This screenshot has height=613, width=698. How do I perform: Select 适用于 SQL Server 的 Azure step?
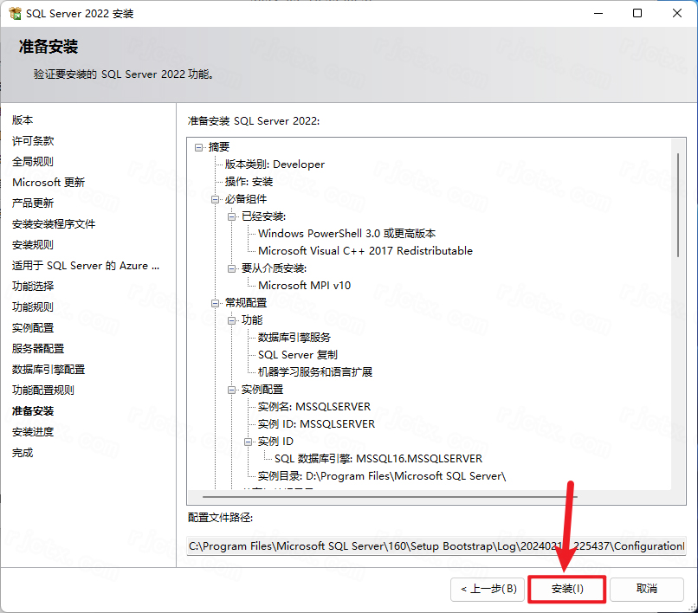coord(86,266)
